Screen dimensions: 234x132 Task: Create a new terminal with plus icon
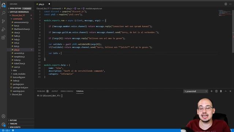[x=211, y=91]
